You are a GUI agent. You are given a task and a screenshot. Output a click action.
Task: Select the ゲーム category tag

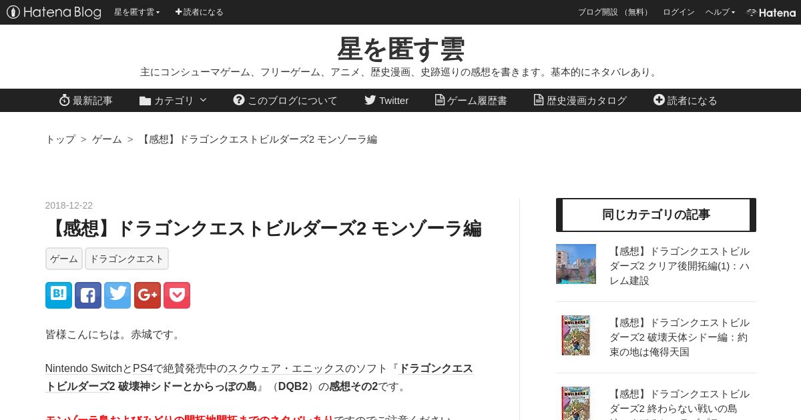click(x=64, y=259)
